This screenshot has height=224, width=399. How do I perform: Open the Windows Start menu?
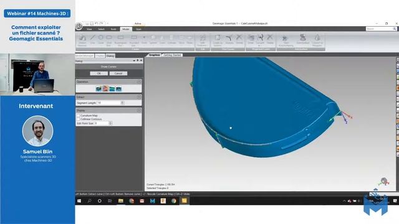[x=79, y=201]
